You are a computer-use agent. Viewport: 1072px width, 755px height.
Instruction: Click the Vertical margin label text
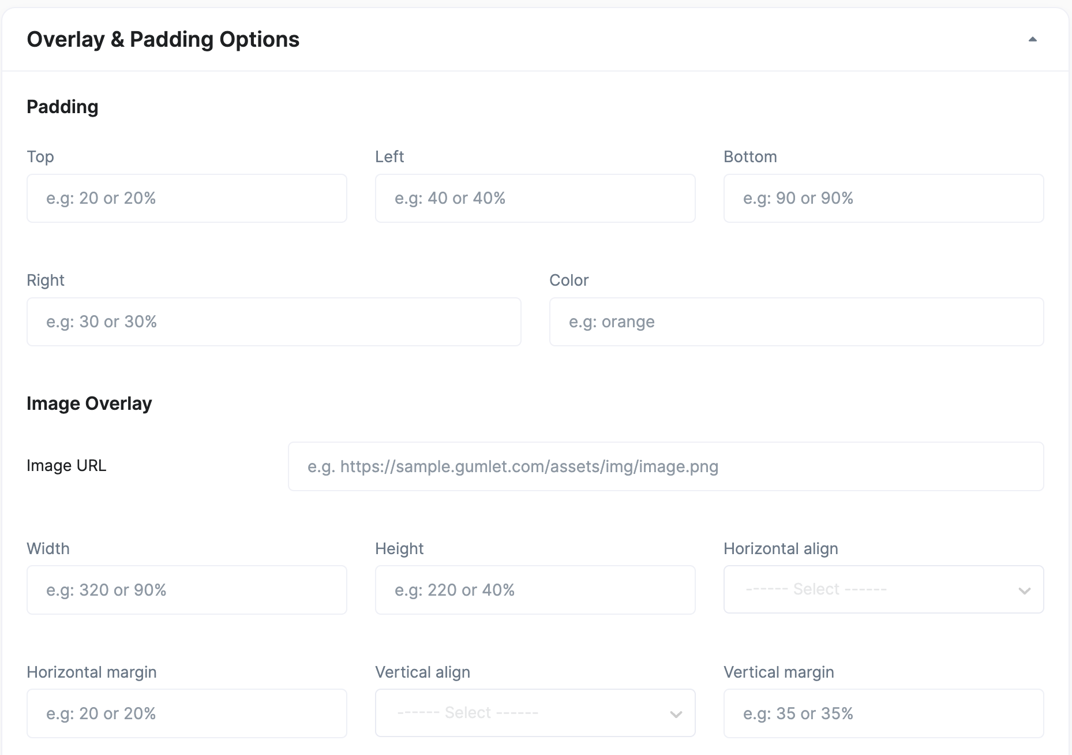778,672
